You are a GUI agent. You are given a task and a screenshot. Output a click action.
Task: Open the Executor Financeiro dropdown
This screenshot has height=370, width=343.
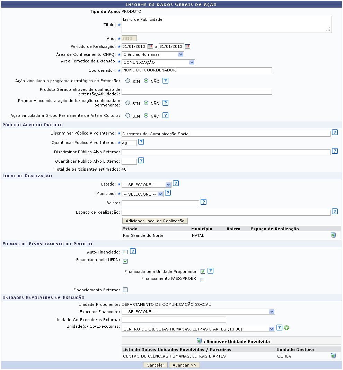[x=198, y=312]
